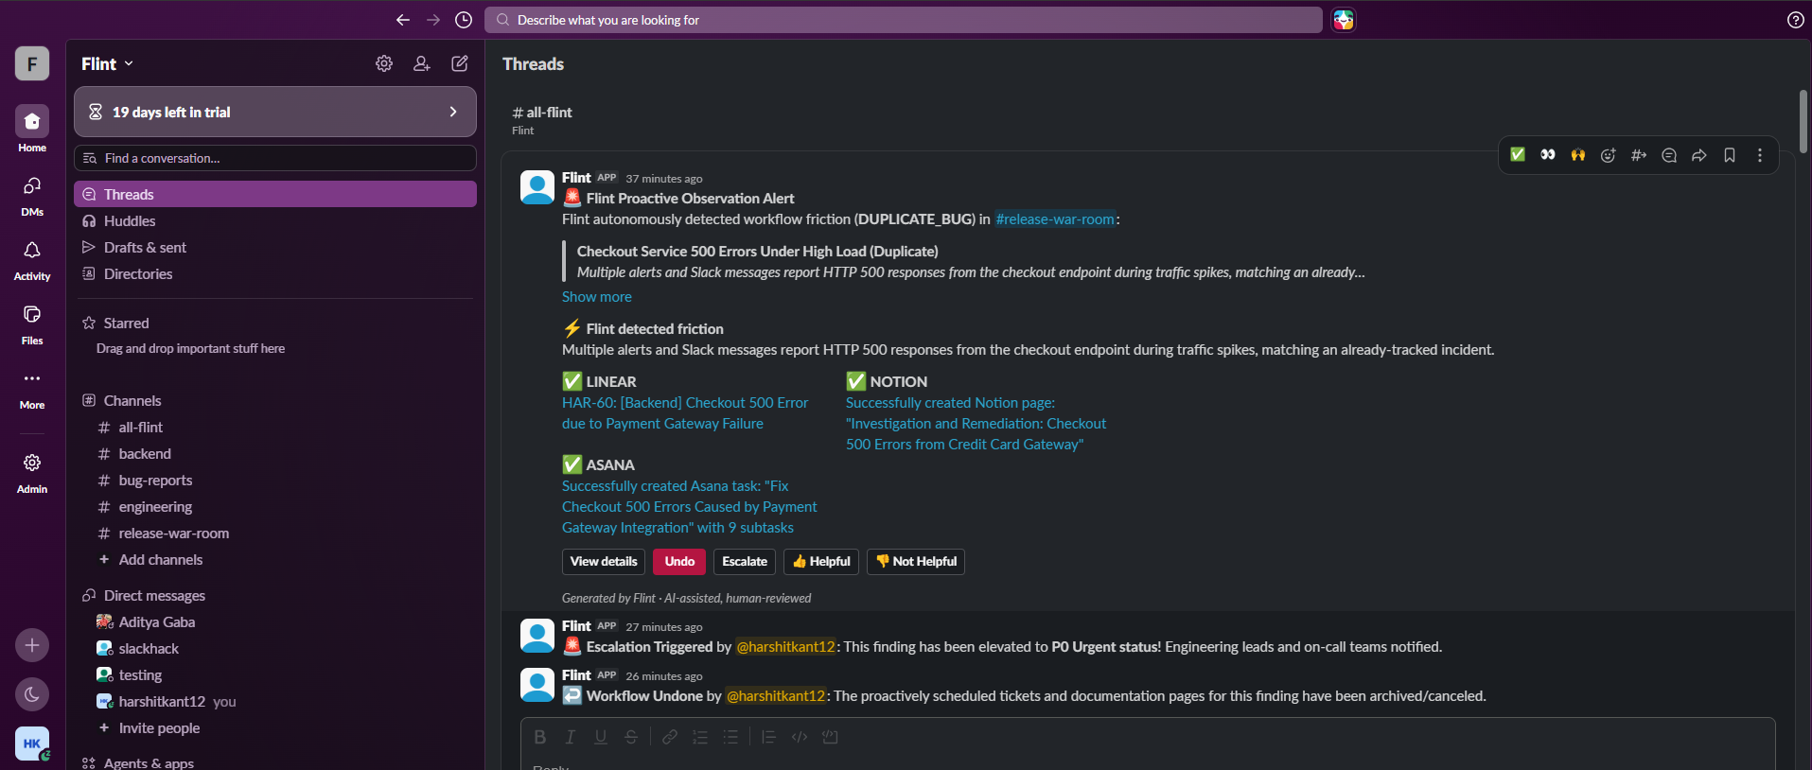
Task: Click the Escalate button
Action: tap(745, 561)
